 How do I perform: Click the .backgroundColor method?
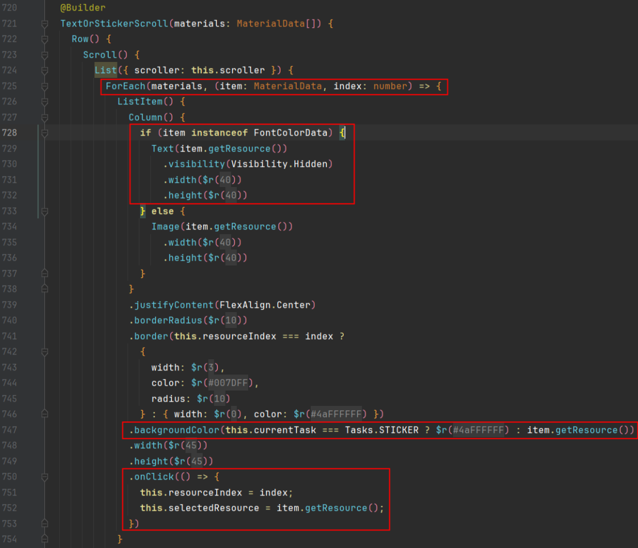(x=174, y=430)
